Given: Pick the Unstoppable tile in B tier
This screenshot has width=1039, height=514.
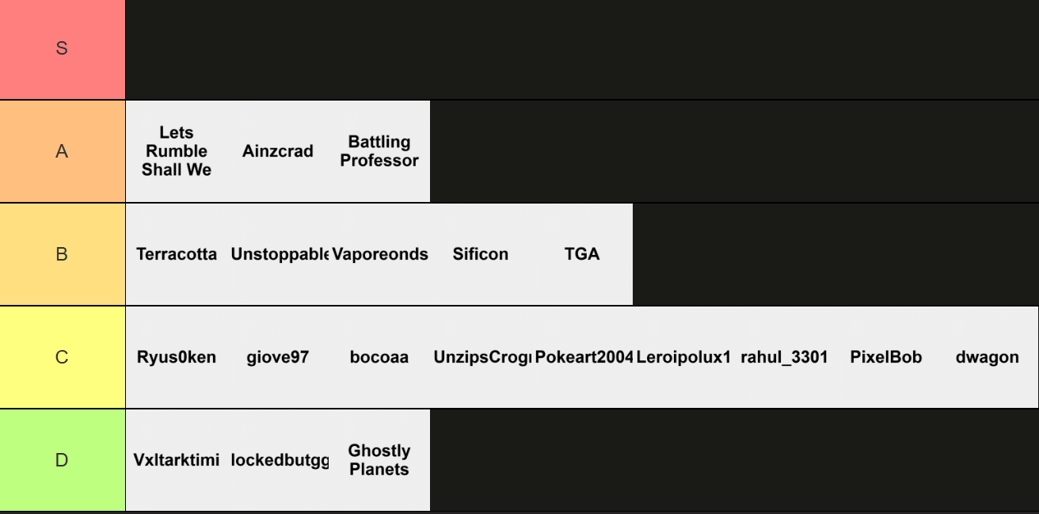Looking at the screenshot, I should coord(278,254).
